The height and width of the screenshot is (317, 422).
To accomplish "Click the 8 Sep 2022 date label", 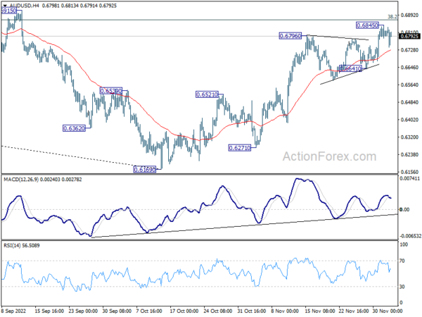I will [x=14, y=311].
